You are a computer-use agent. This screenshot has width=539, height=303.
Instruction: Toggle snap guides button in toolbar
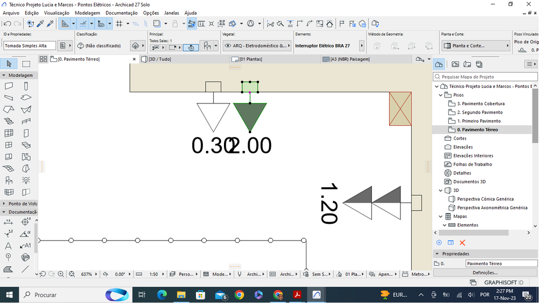[x=83, y=24]
